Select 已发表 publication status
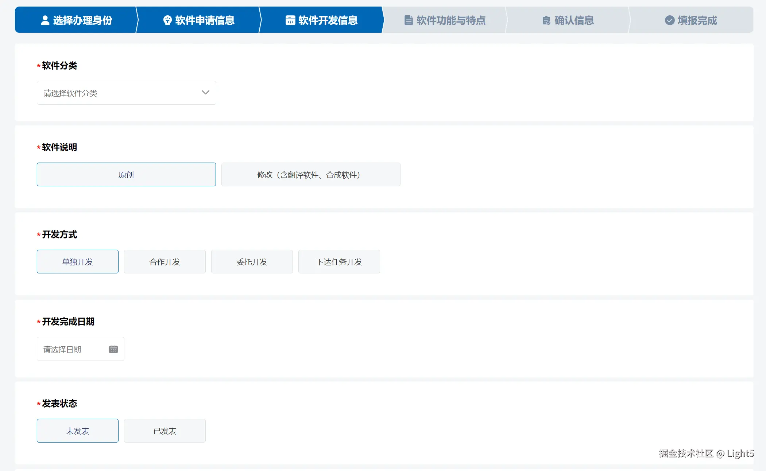This screenshot has width=766, height=471. [x=165, y=431]
